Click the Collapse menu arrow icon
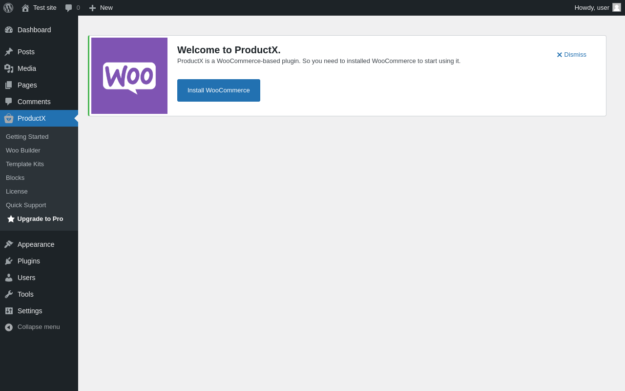The width and height of the screenshot is (625, 391). pos(9,327)
